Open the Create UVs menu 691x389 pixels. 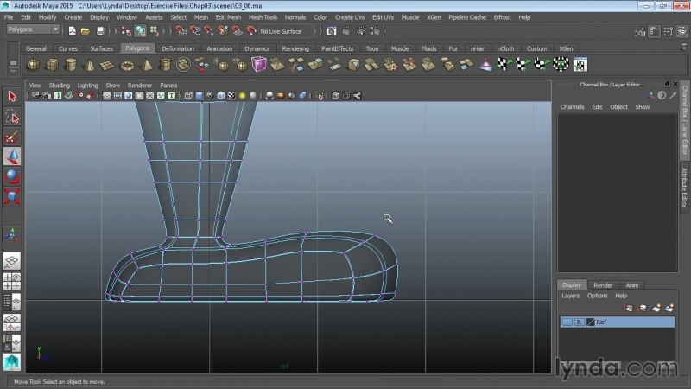(350, 17)
